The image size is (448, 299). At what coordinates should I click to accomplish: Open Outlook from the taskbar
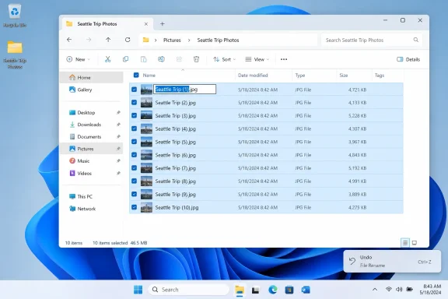306,290
